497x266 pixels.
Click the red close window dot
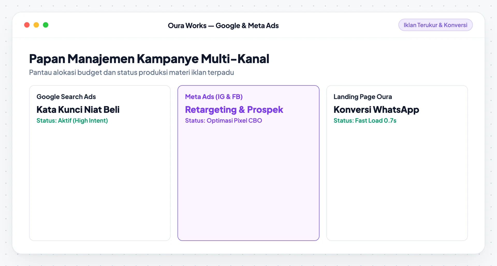tap(27, 25)
